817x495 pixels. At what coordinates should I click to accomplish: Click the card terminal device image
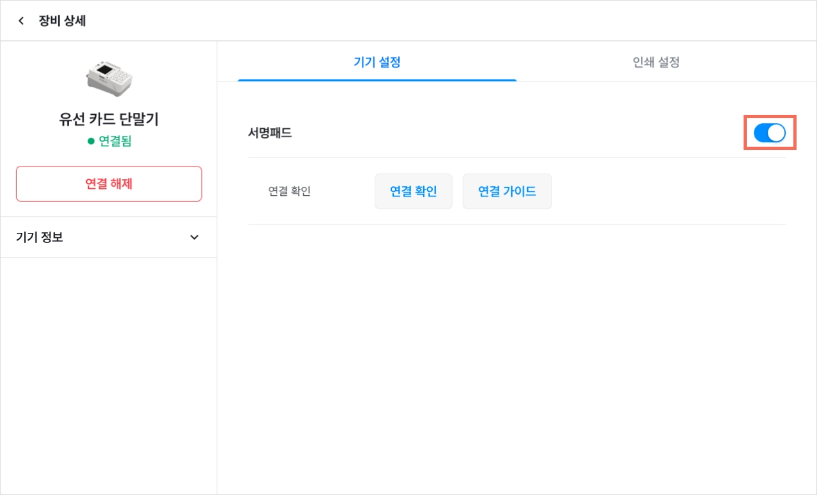pyautogui.click(x=109, y=78)
